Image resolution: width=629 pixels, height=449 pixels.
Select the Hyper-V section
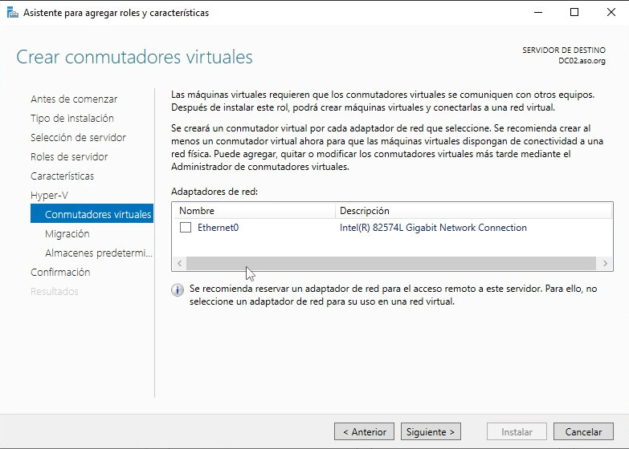(49, 196)
